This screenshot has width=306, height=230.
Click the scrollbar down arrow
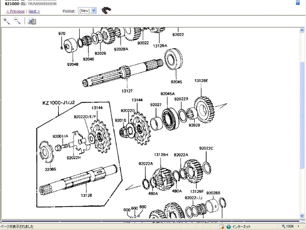coord(302,215)
